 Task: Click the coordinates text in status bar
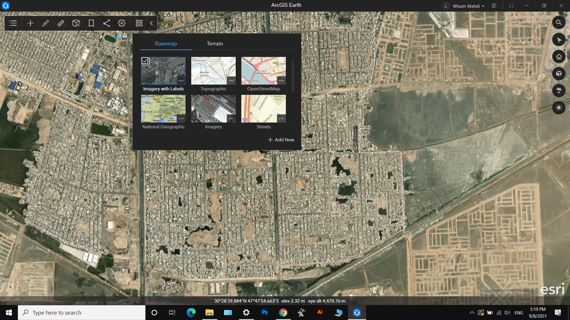(247, 301)
